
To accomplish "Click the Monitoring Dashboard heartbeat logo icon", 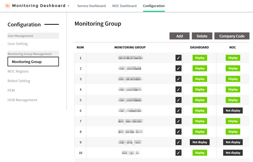I will (8, 6).
